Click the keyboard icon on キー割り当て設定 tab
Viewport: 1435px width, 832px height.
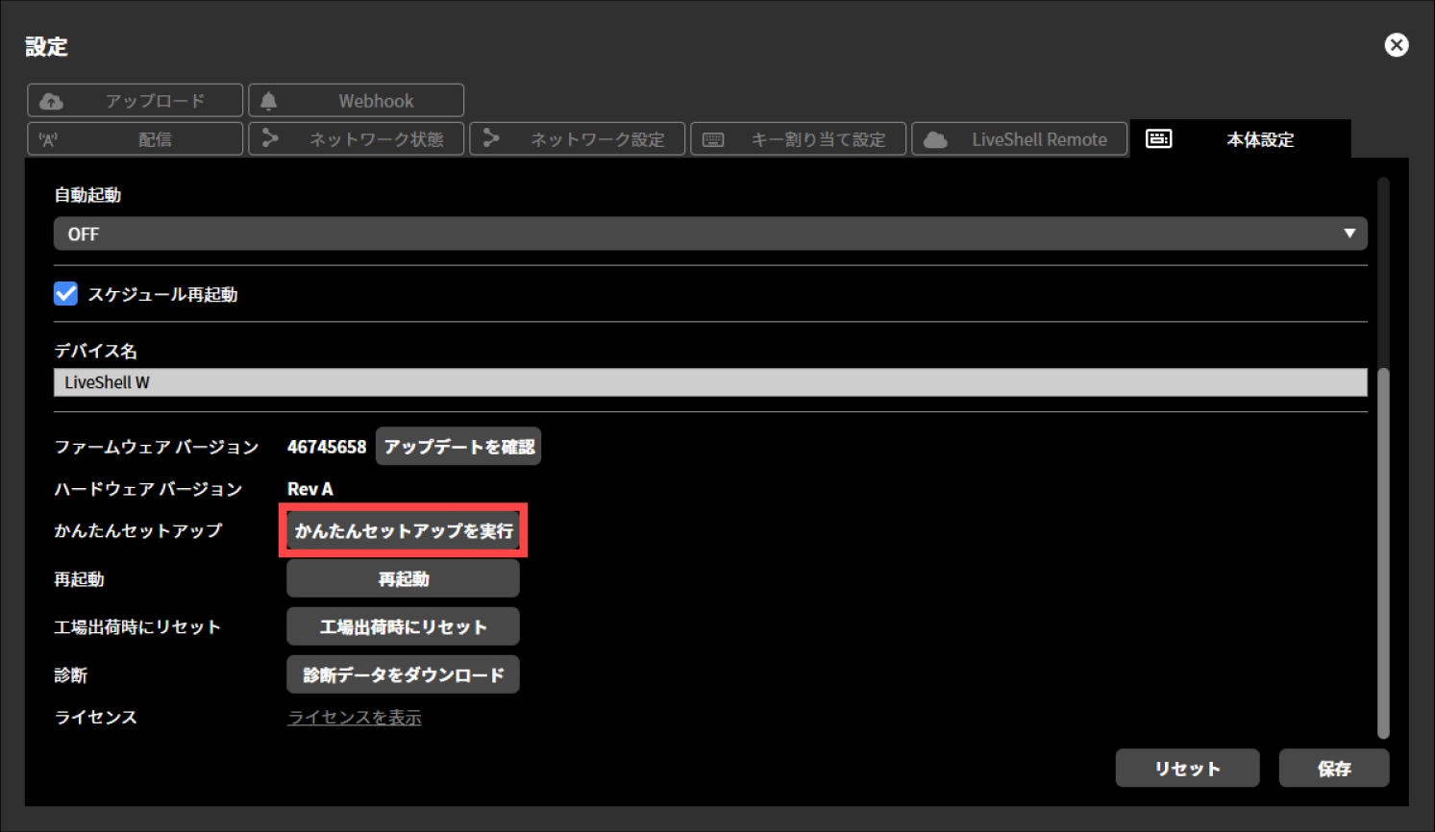coord(713,138)
